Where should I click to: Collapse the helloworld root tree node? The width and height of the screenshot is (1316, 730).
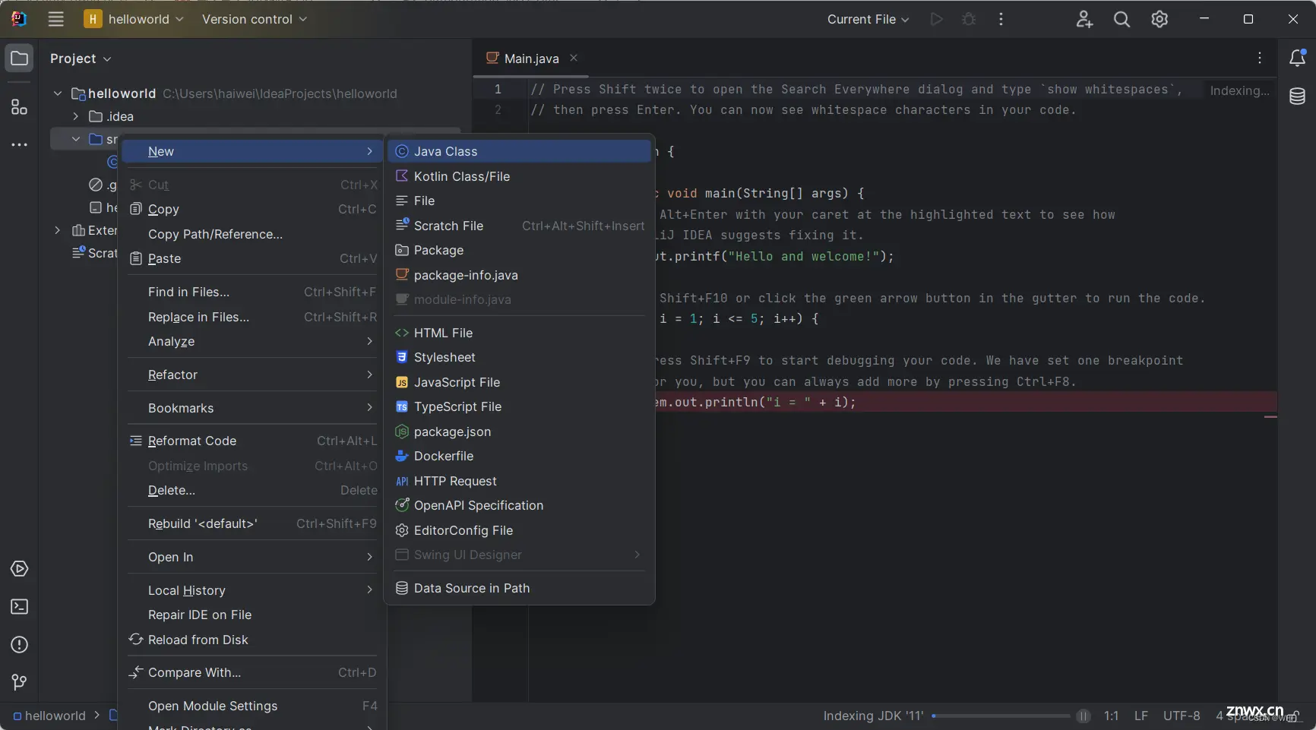[x=58, y=93]
